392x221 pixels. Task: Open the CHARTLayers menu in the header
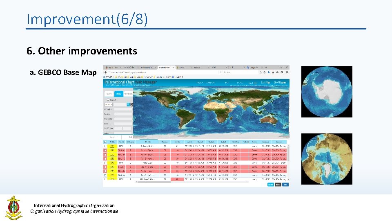click(280, 82)
